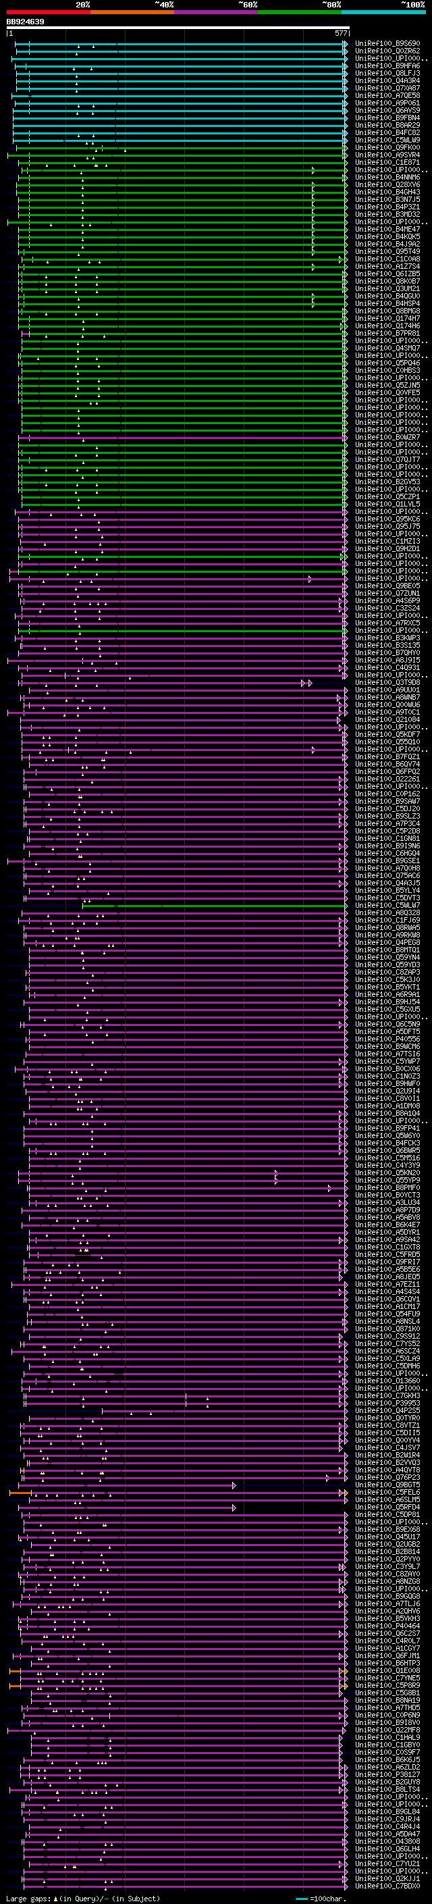
Task: Open hit UniRef100_B4ME47
Action: tap(387, 229)
